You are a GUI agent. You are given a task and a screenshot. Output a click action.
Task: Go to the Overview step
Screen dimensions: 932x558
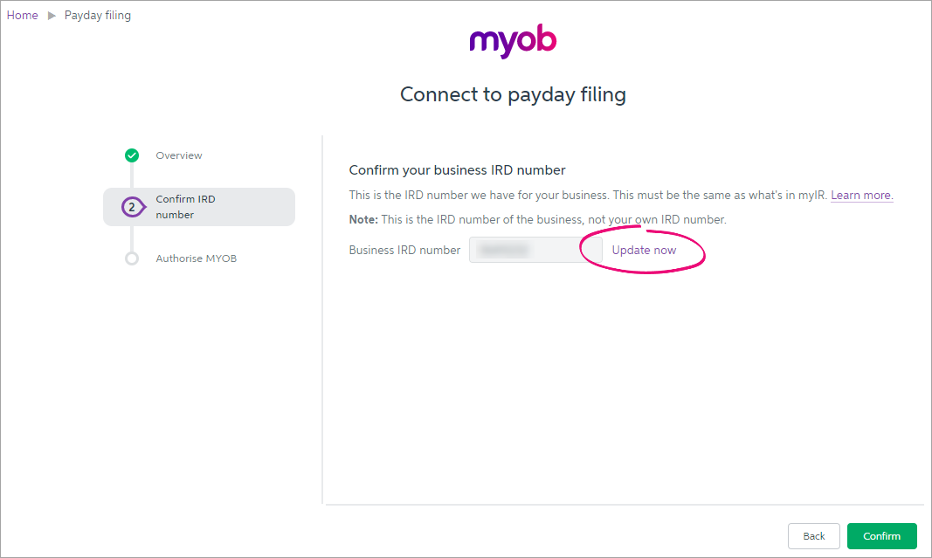[179, 155]
